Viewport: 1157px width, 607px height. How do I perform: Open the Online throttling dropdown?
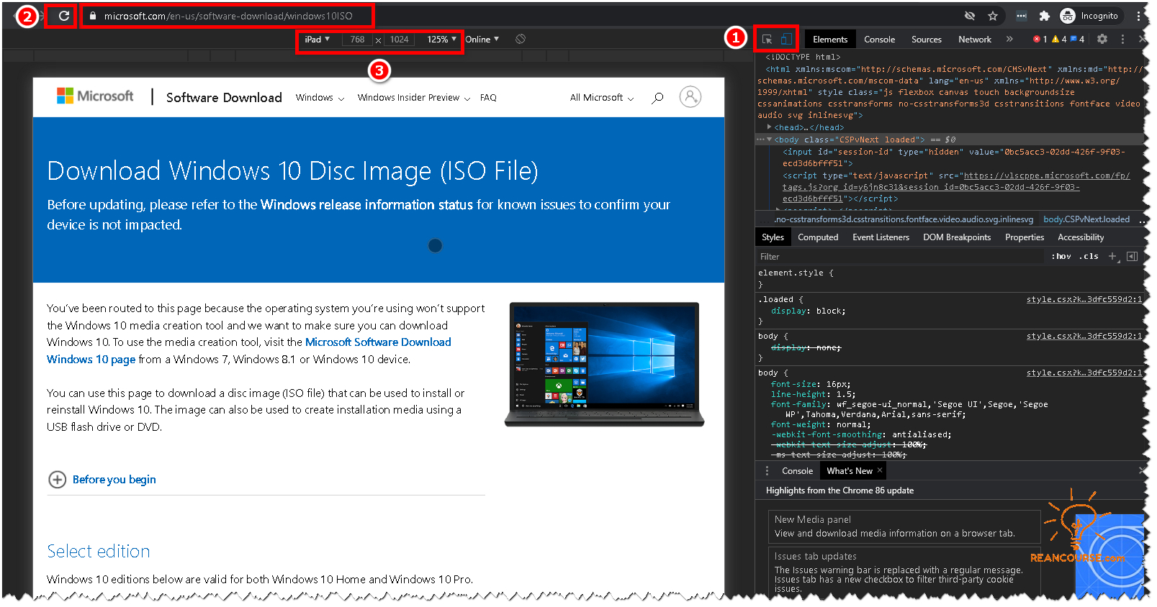click(x=482, y=40)
